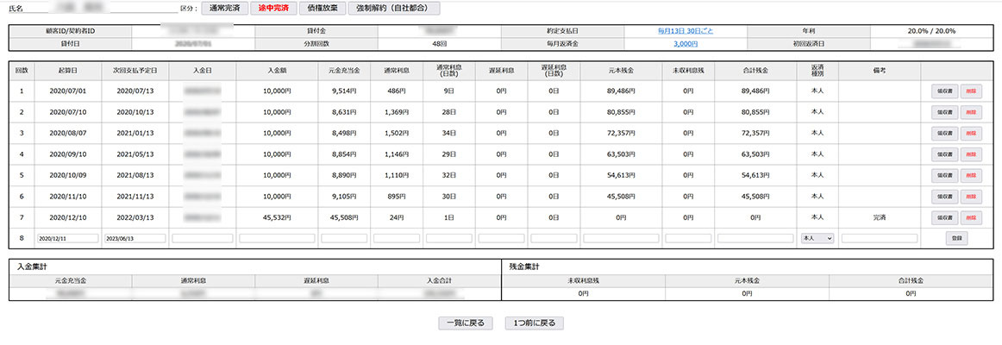Click row 8 次回支払予定日 field 2023/06/13
The width and height of the screenshot is (1002, 345).
pyautogui.click(x=133, y=238)
